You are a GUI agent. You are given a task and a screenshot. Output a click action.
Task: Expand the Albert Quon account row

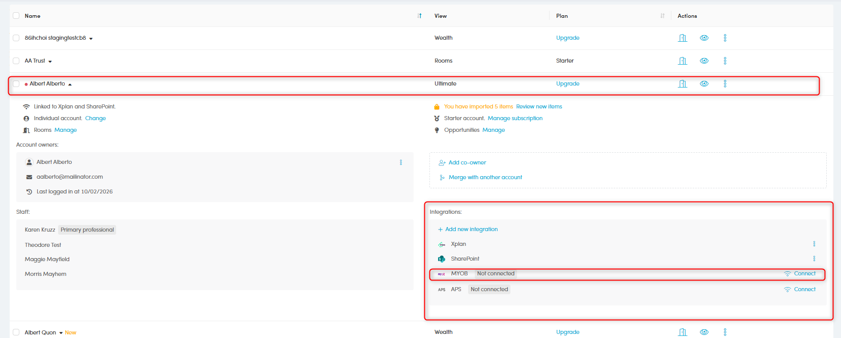click(61, 333)
